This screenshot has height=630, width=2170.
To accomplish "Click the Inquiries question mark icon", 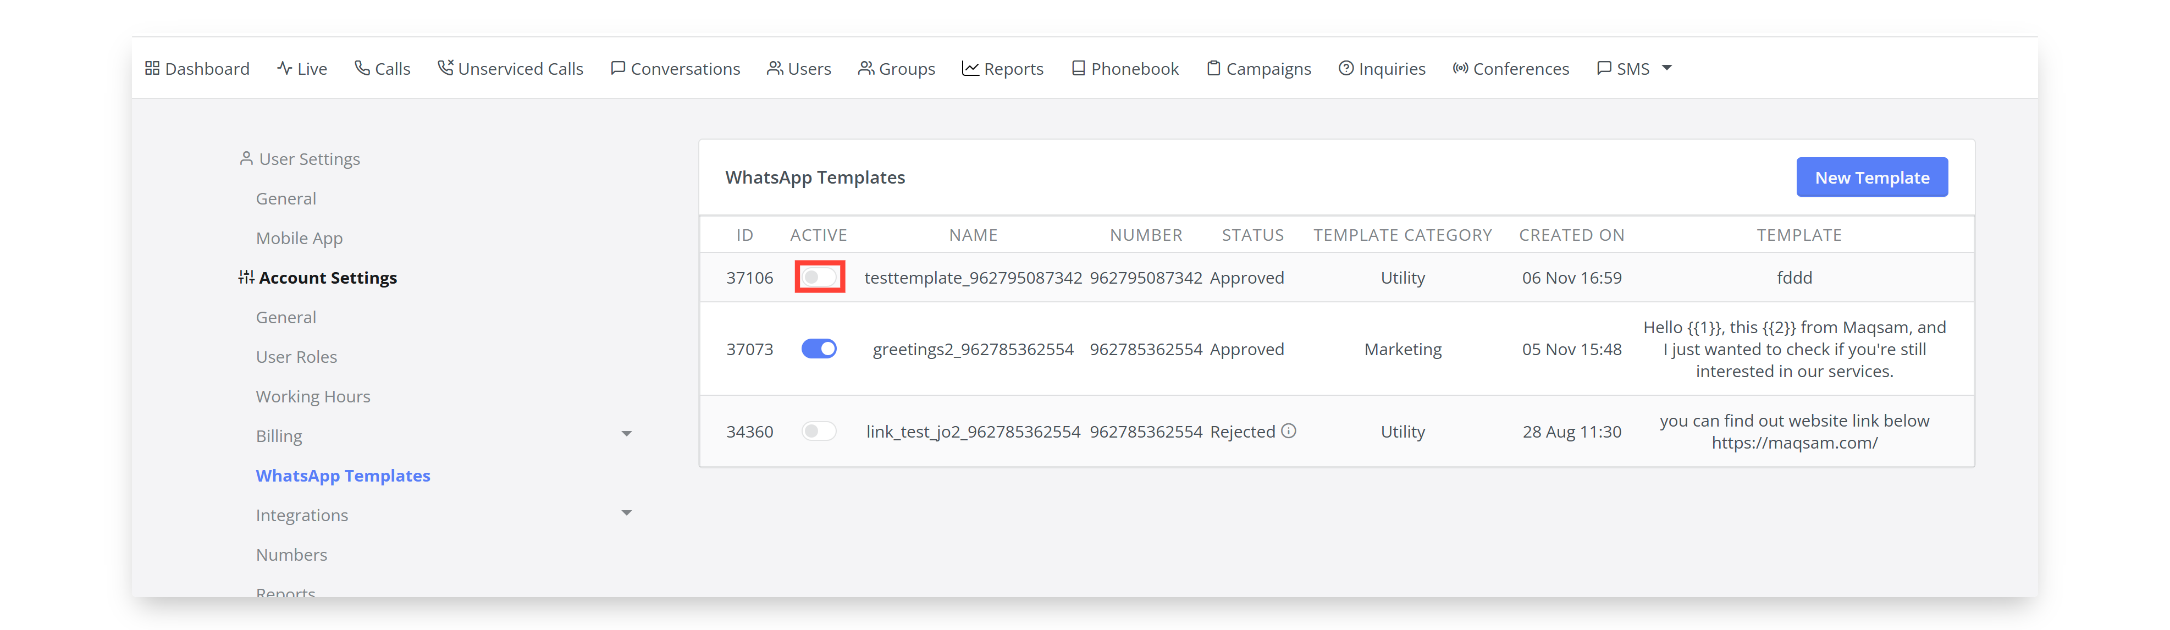I will pos(1346,68).
